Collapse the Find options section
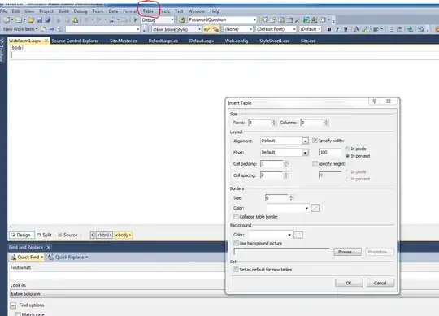Screen dimensions: 439x316 pos(13,305)
